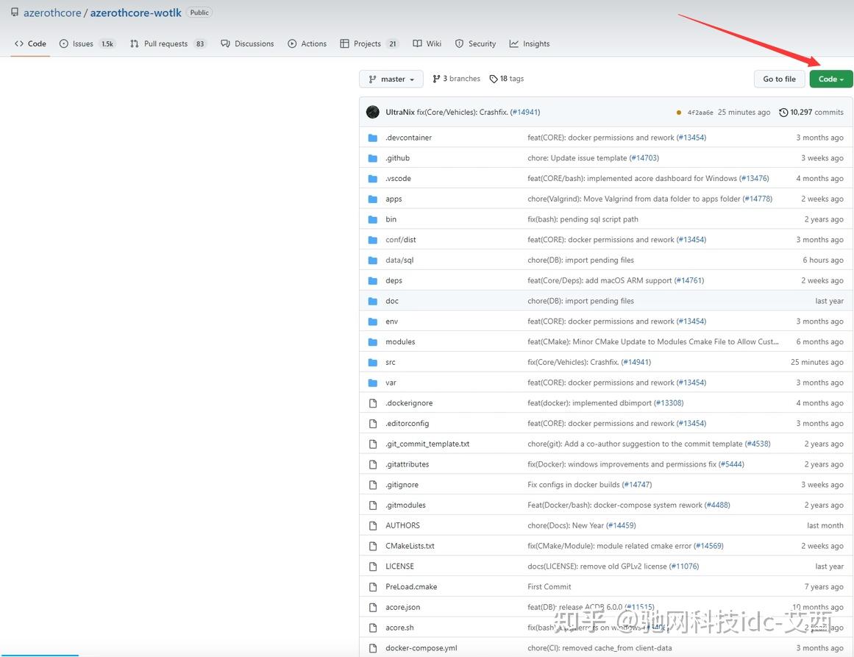Open pull request #14761 link

pyautogui.click(x=689, y=280)
